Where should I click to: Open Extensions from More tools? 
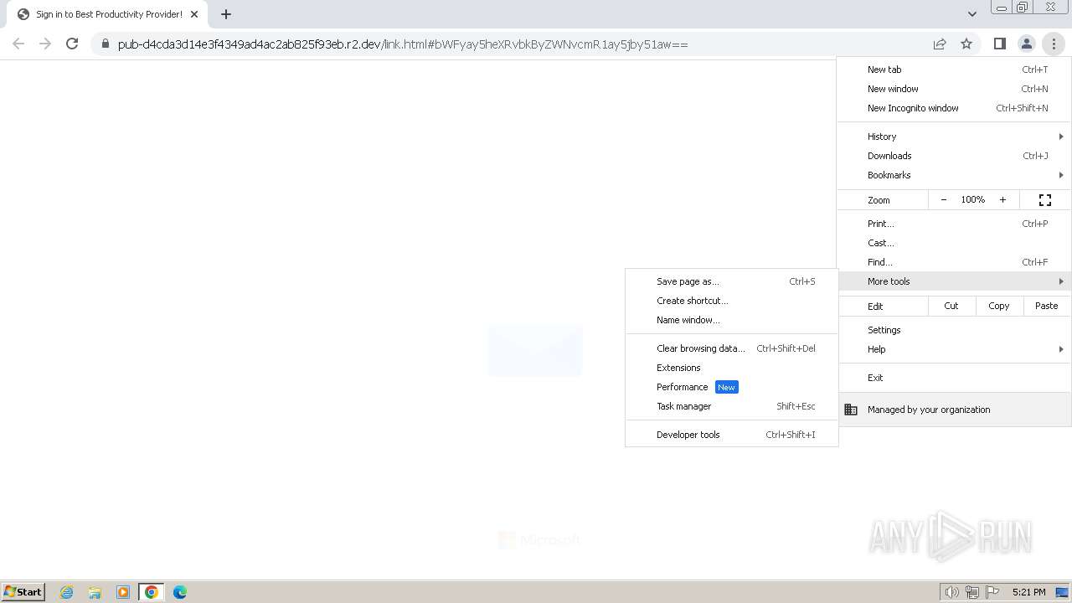(732, 368)
